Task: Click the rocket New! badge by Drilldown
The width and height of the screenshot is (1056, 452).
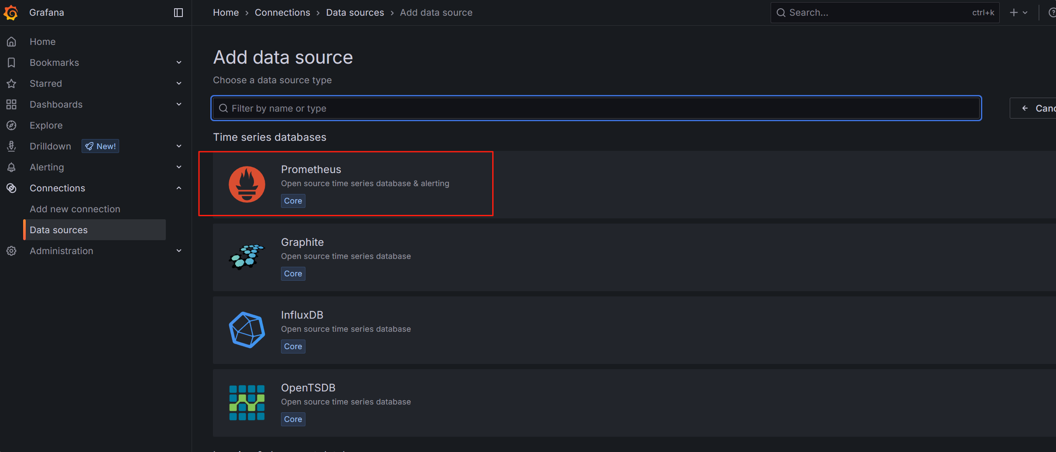Action: pyautogui.click(x=100, y=146)
